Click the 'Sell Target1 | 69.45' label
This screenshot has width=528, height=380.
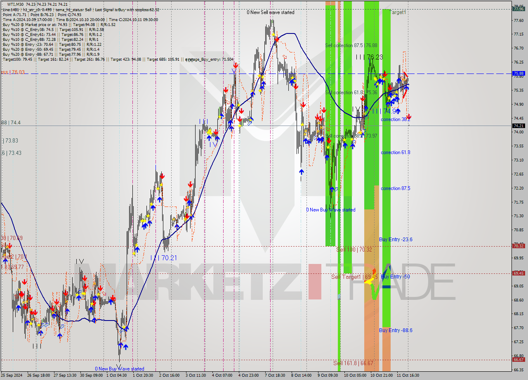point(354,277)
